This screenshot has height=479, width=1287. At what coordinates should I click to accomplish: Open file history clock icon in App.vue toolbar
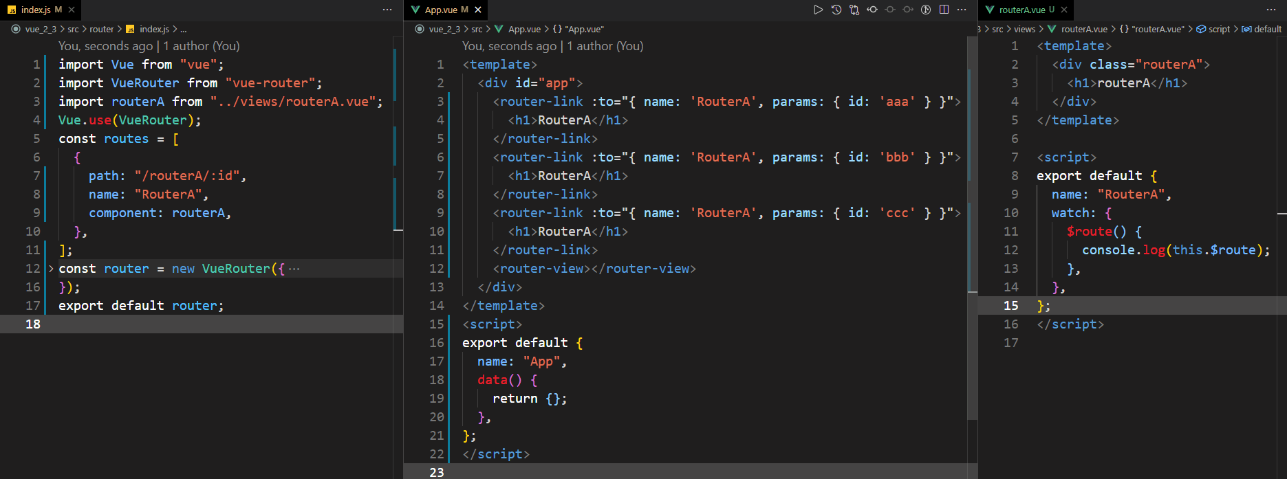pyautogui.click(x=836, y=10)
